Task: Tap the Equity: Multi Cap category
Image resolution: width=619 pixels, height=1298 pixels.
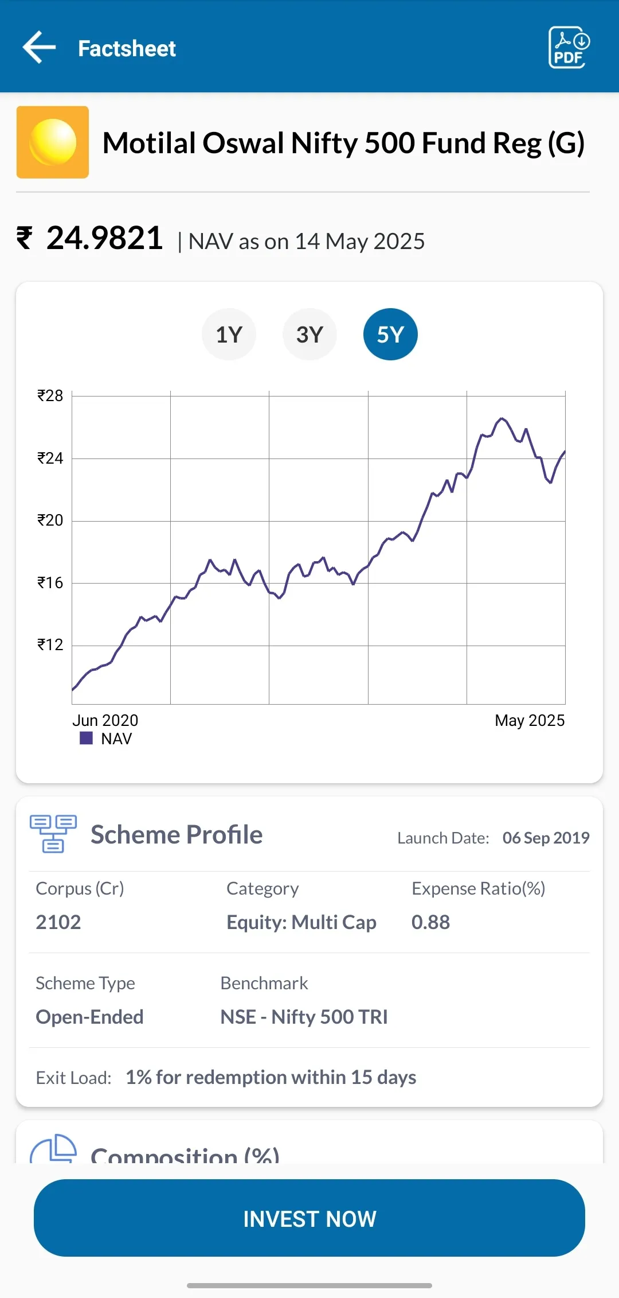Action: [301, 922]
